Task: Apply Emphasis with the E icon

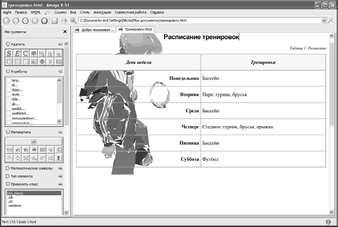Action: [x=17, y=53]
